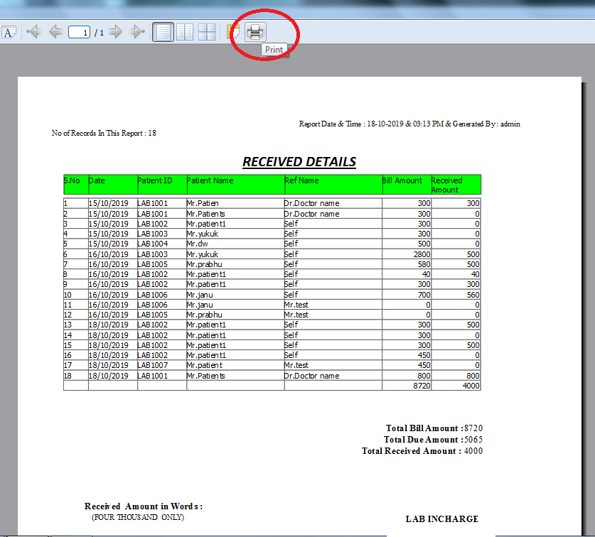Click the 4000 total in the table footer
The width and height of the screenshot is (595, 537).
471,386
